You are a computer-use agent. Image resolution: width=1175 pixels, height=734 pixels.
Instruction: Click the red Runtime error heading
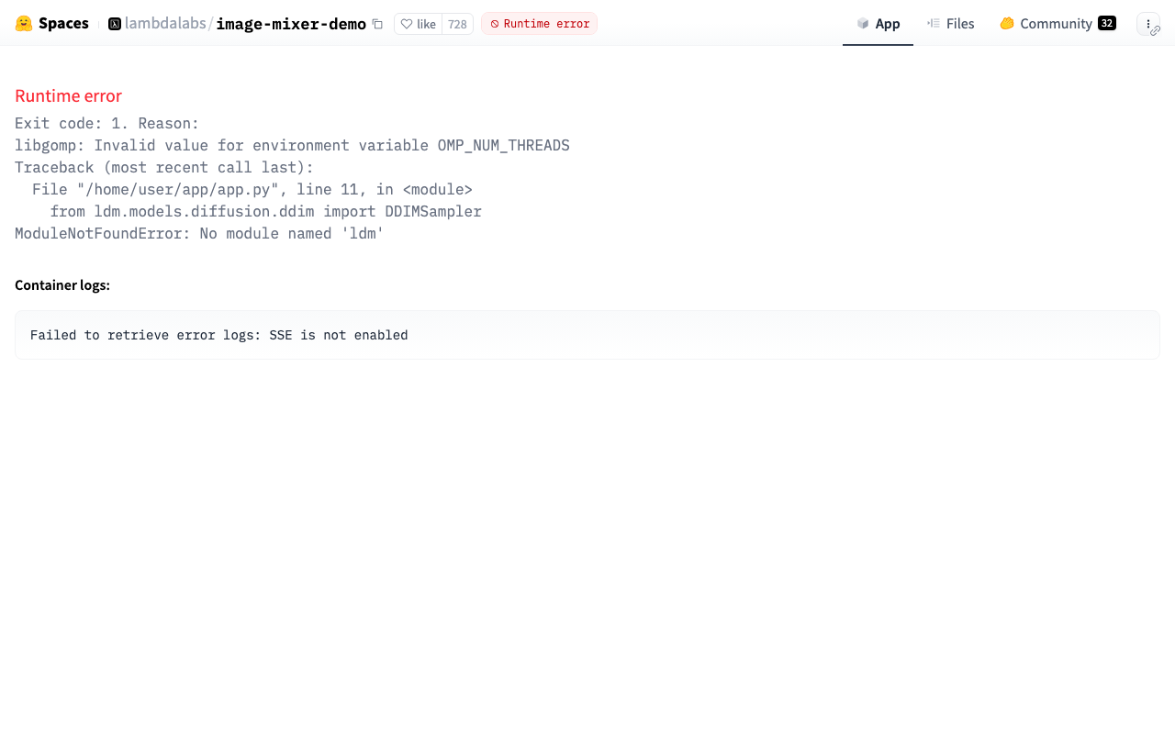click(68, 96)
